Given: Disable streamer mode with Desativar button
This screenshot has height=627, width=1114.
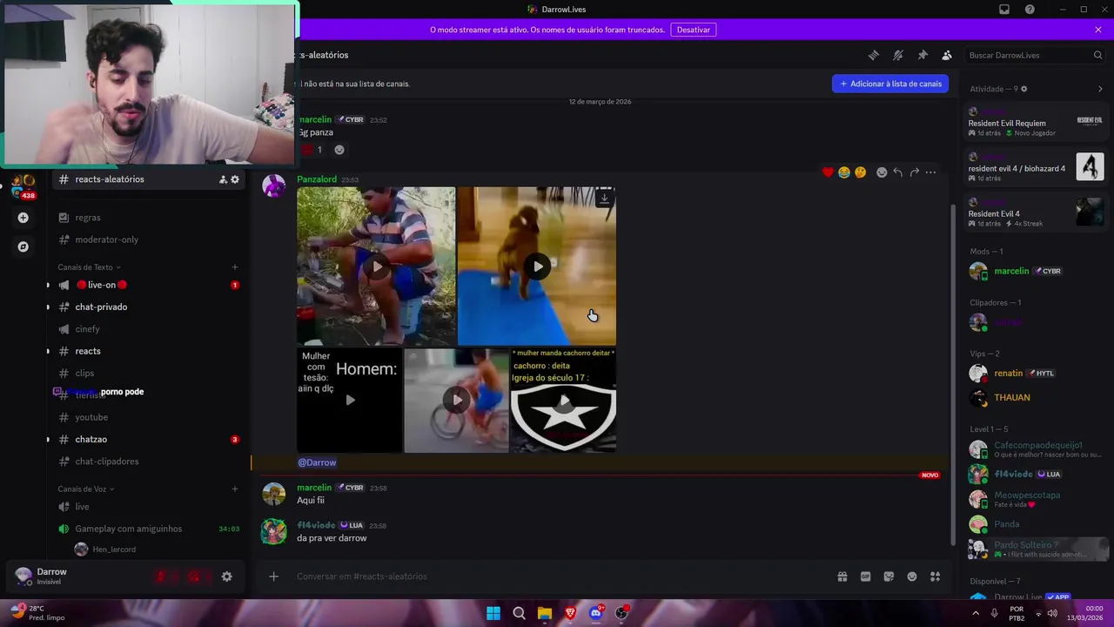Looking at the screenshot, I should point(694,30).
